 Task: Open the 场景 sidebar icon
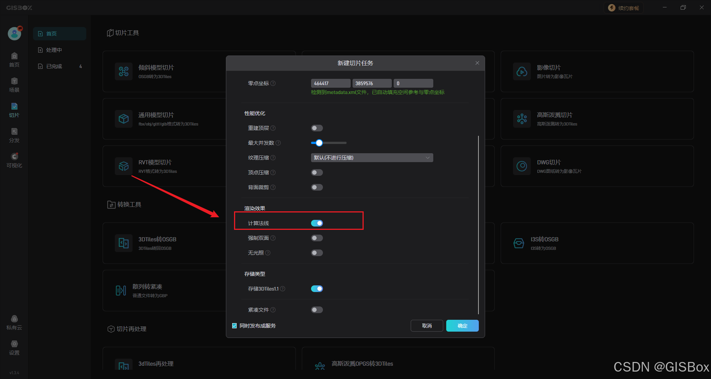[x=14, y=85]
